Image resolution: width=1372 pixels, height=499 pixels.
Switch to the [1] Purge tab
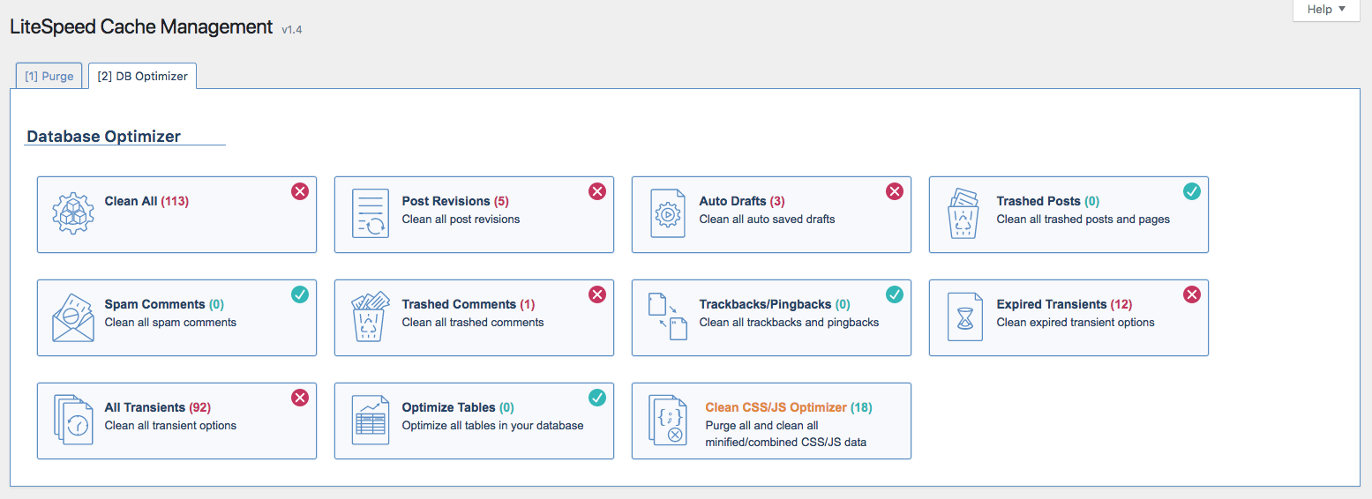coord(49,76)
